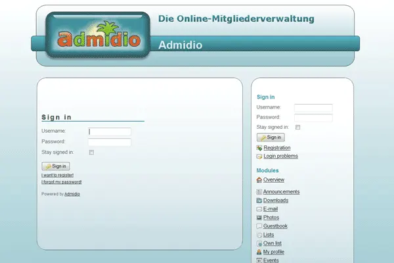The width and height of the screenshot is (394, 263).
Task: Click the E-mail envelope icon
Action: click(x=259, y=209)
